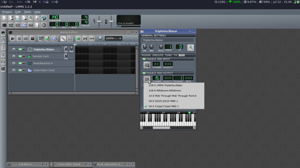
Task: Save the current project using toolbar icon
Action: coord(30,18)
